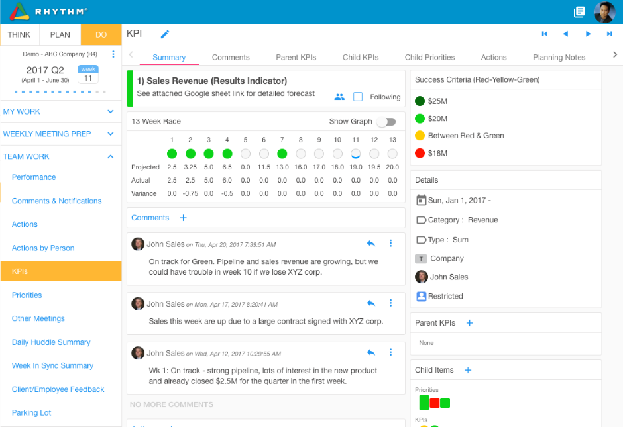
Task: Select the week 7 status circle
Action: (282, 154)
